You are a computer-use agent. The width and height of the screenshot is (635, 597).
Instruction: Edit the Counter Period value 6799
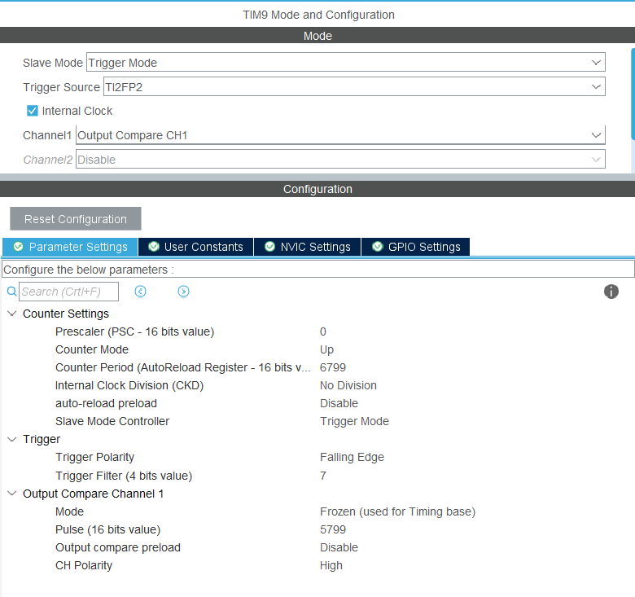(333, 367)
